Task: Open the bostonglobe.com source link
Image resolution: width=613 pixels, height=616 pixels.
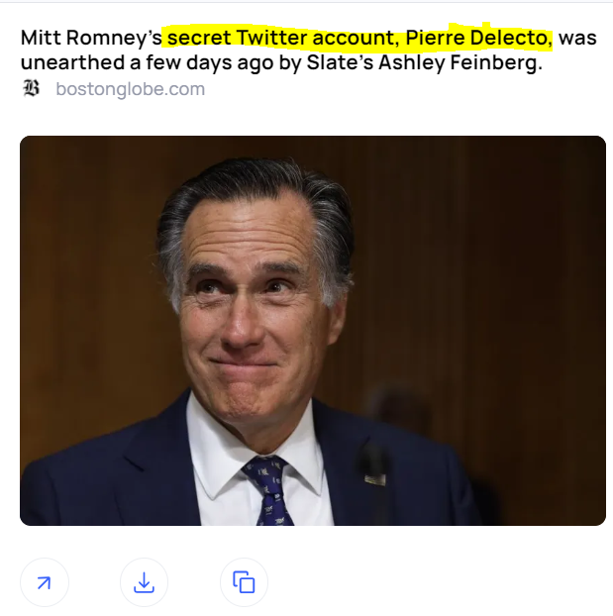Action: click(131, 89)
